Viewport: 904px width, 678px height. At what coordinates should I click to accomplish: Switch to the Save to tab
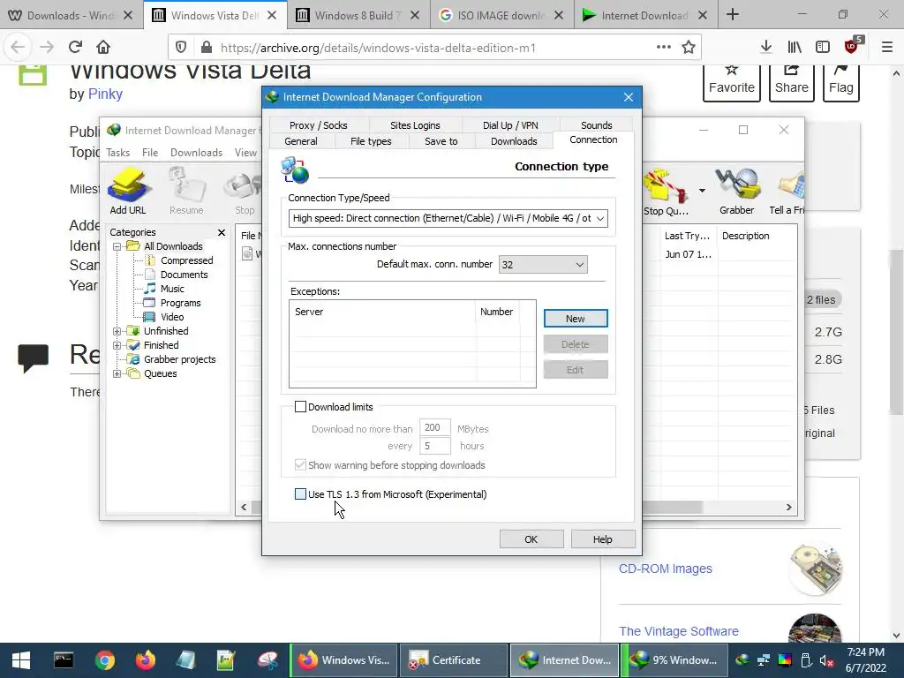[x=441, y=141]
